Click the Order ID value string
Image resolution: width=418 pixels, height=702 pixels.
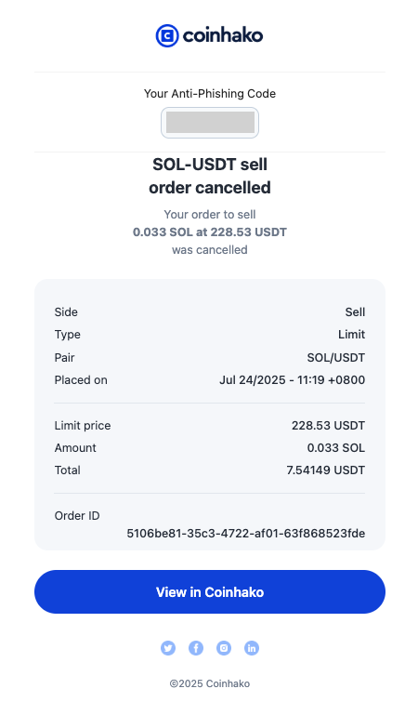point(246,533)
